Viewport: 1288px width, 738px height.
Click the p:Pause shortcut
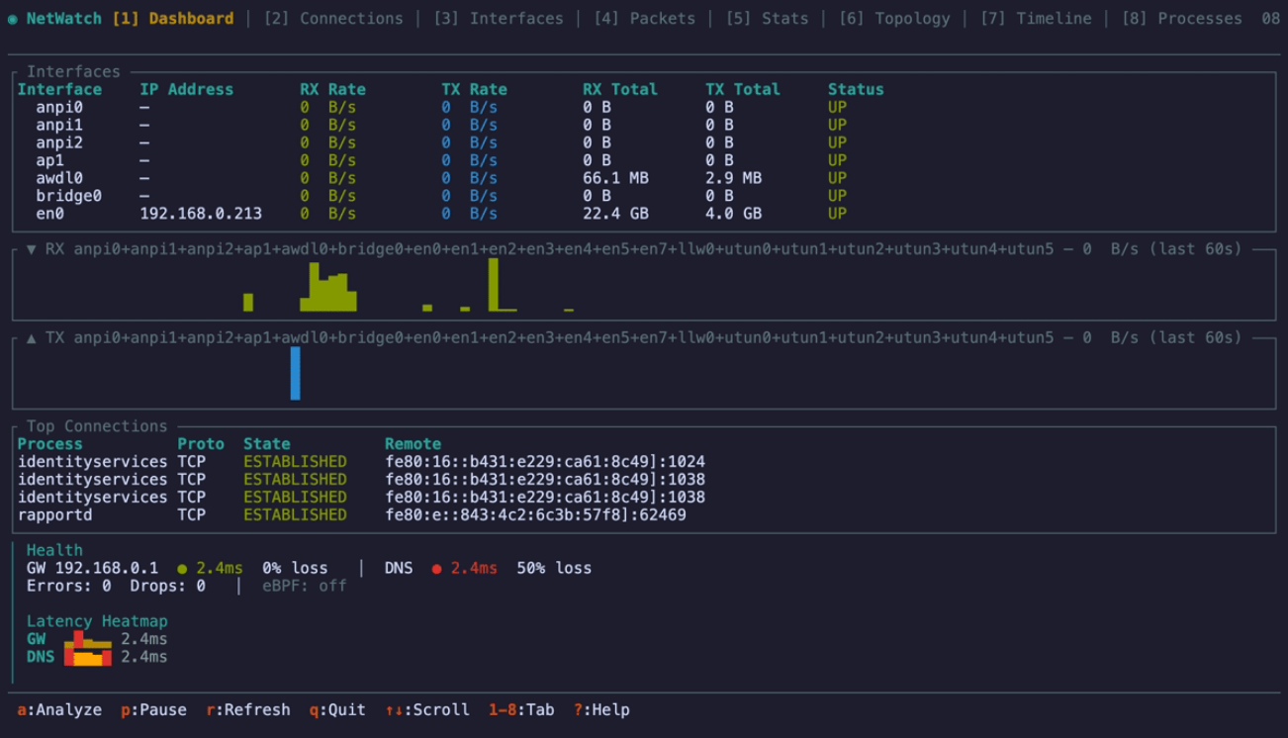tap(153, 710)
